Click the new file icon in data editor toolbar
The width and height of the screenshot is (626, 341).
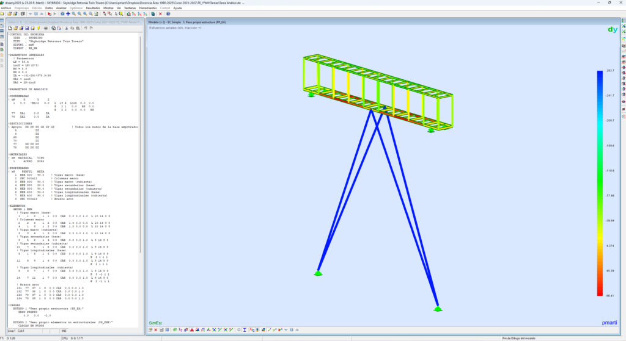(x=10, y=27)
